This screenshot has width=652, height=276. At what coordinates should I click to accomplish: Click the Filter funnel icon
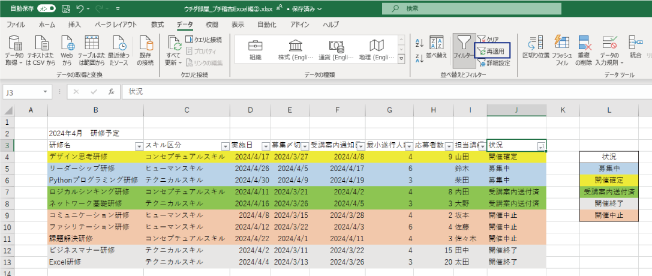pos(463,44)
